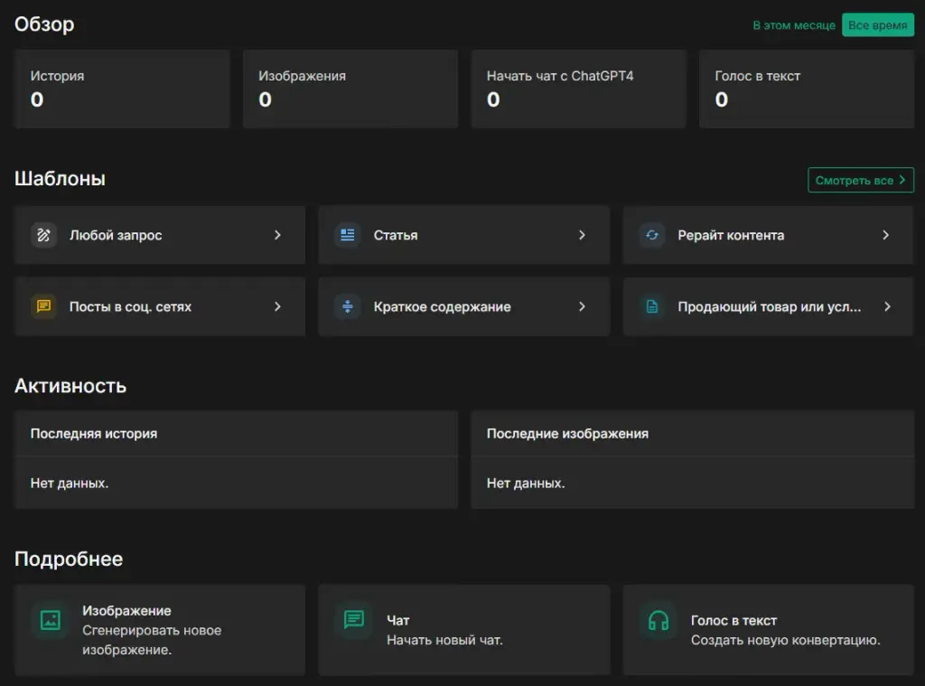Image resolution: width=925 pixels, height=686 pixels.
Task: Open the История statistics card
Action: [122, 89]
